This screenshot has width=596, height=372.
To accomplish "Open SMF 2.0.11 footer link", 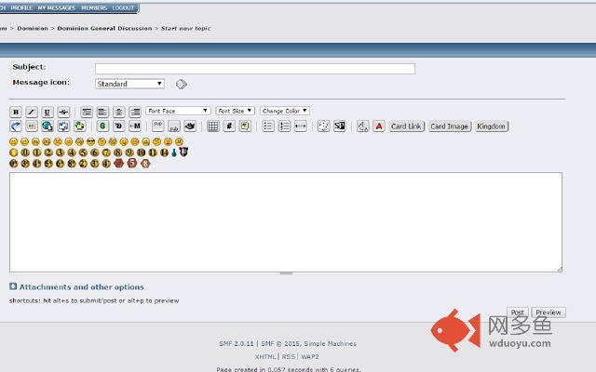I will click(x=236, y=343).
